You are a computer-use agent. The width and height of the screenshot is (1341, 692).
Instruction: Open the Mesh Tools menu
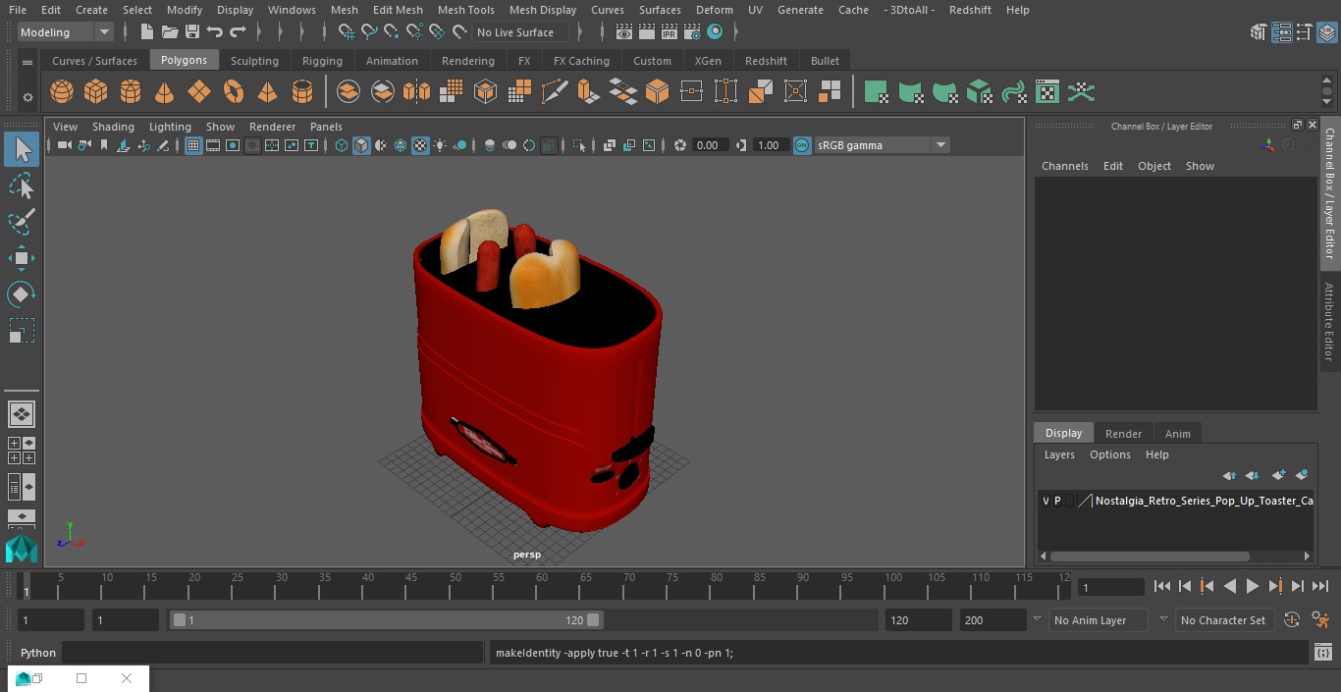(465, 10)
